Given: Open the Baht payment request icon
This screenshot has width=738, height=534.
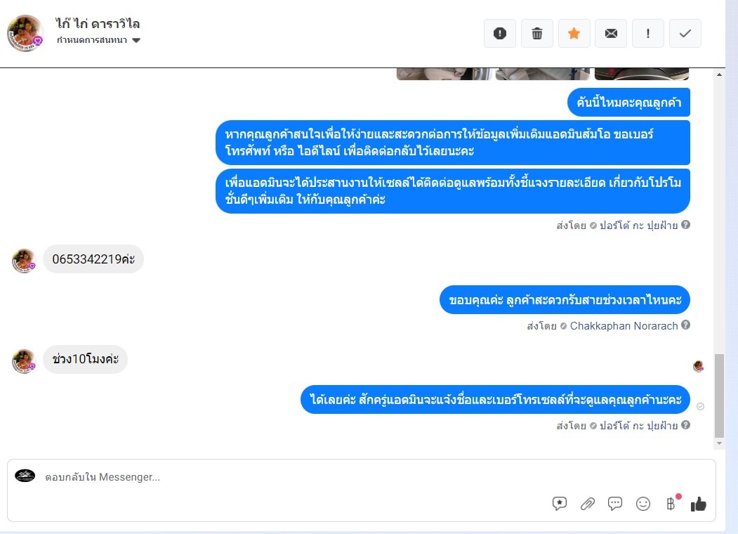Looking at the screenshot, I should (671, 504).
